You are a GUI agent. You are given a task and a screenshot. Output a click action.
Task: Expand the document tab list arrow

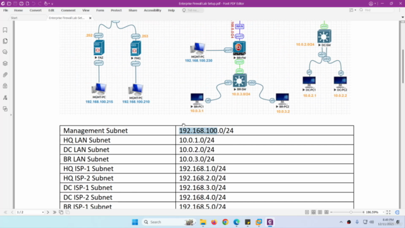coord(402,17)
